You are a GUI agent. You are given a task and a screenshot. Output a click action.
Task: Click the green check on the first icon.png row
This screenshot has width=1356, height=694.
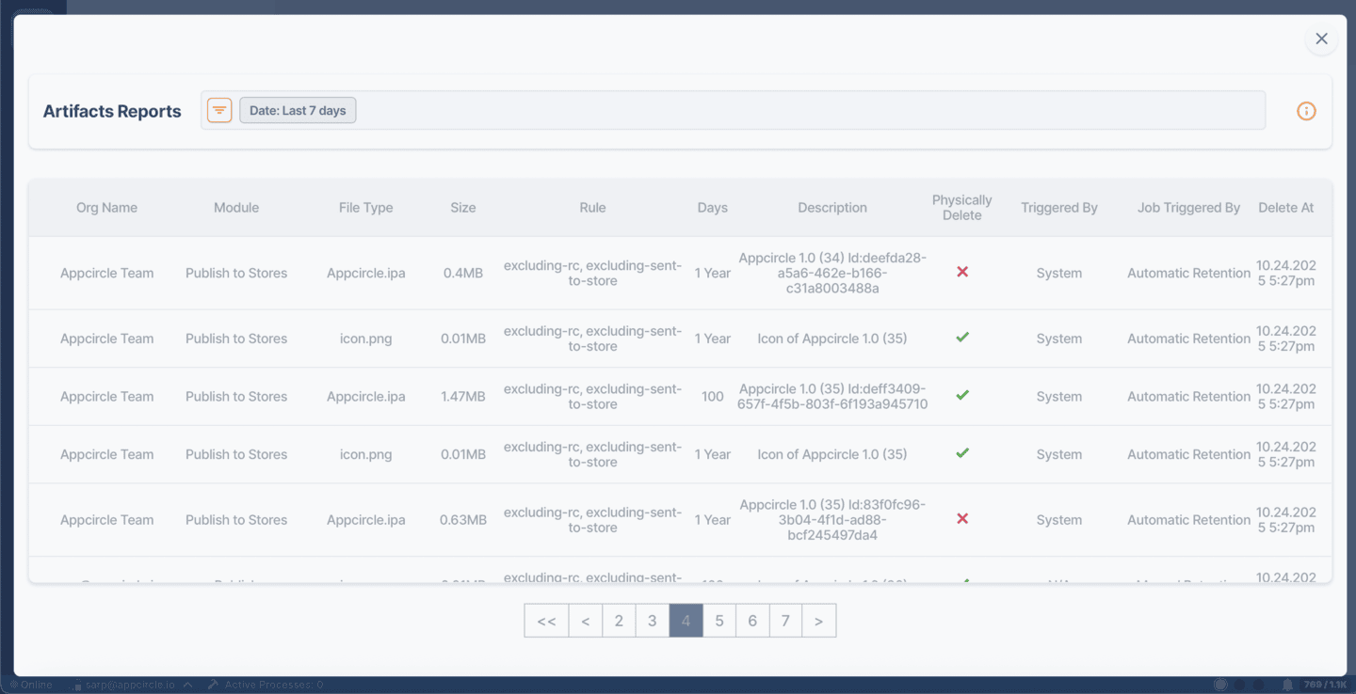coord(962,338)
